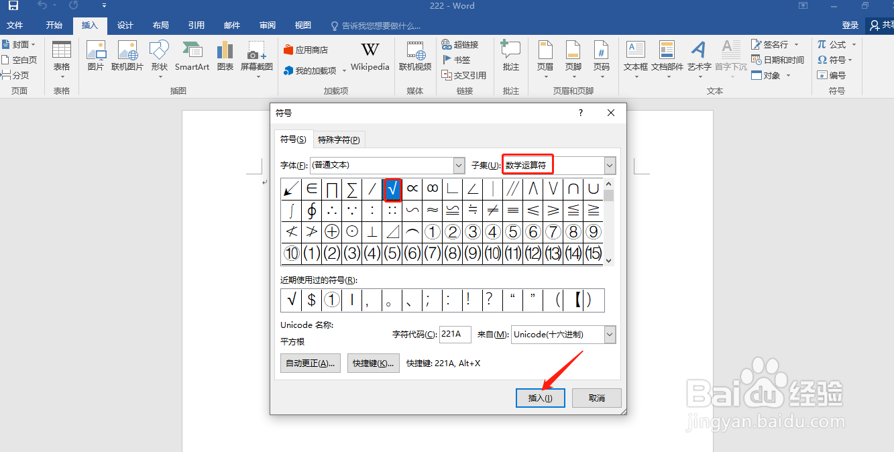Open the Symbol (符号) ribbon dropdown
The image size is (894, 452).
[836, 60]
